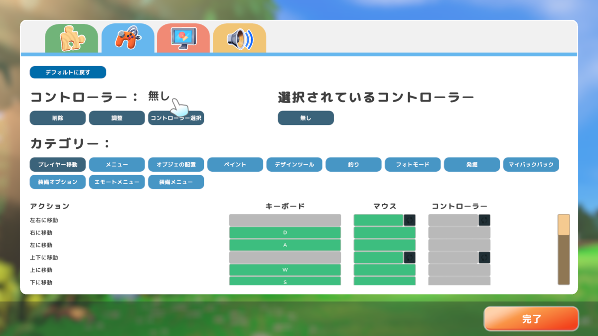This screenshot has width=598, height=336.
Task: Click the キーボード column header
Action: 285,206
